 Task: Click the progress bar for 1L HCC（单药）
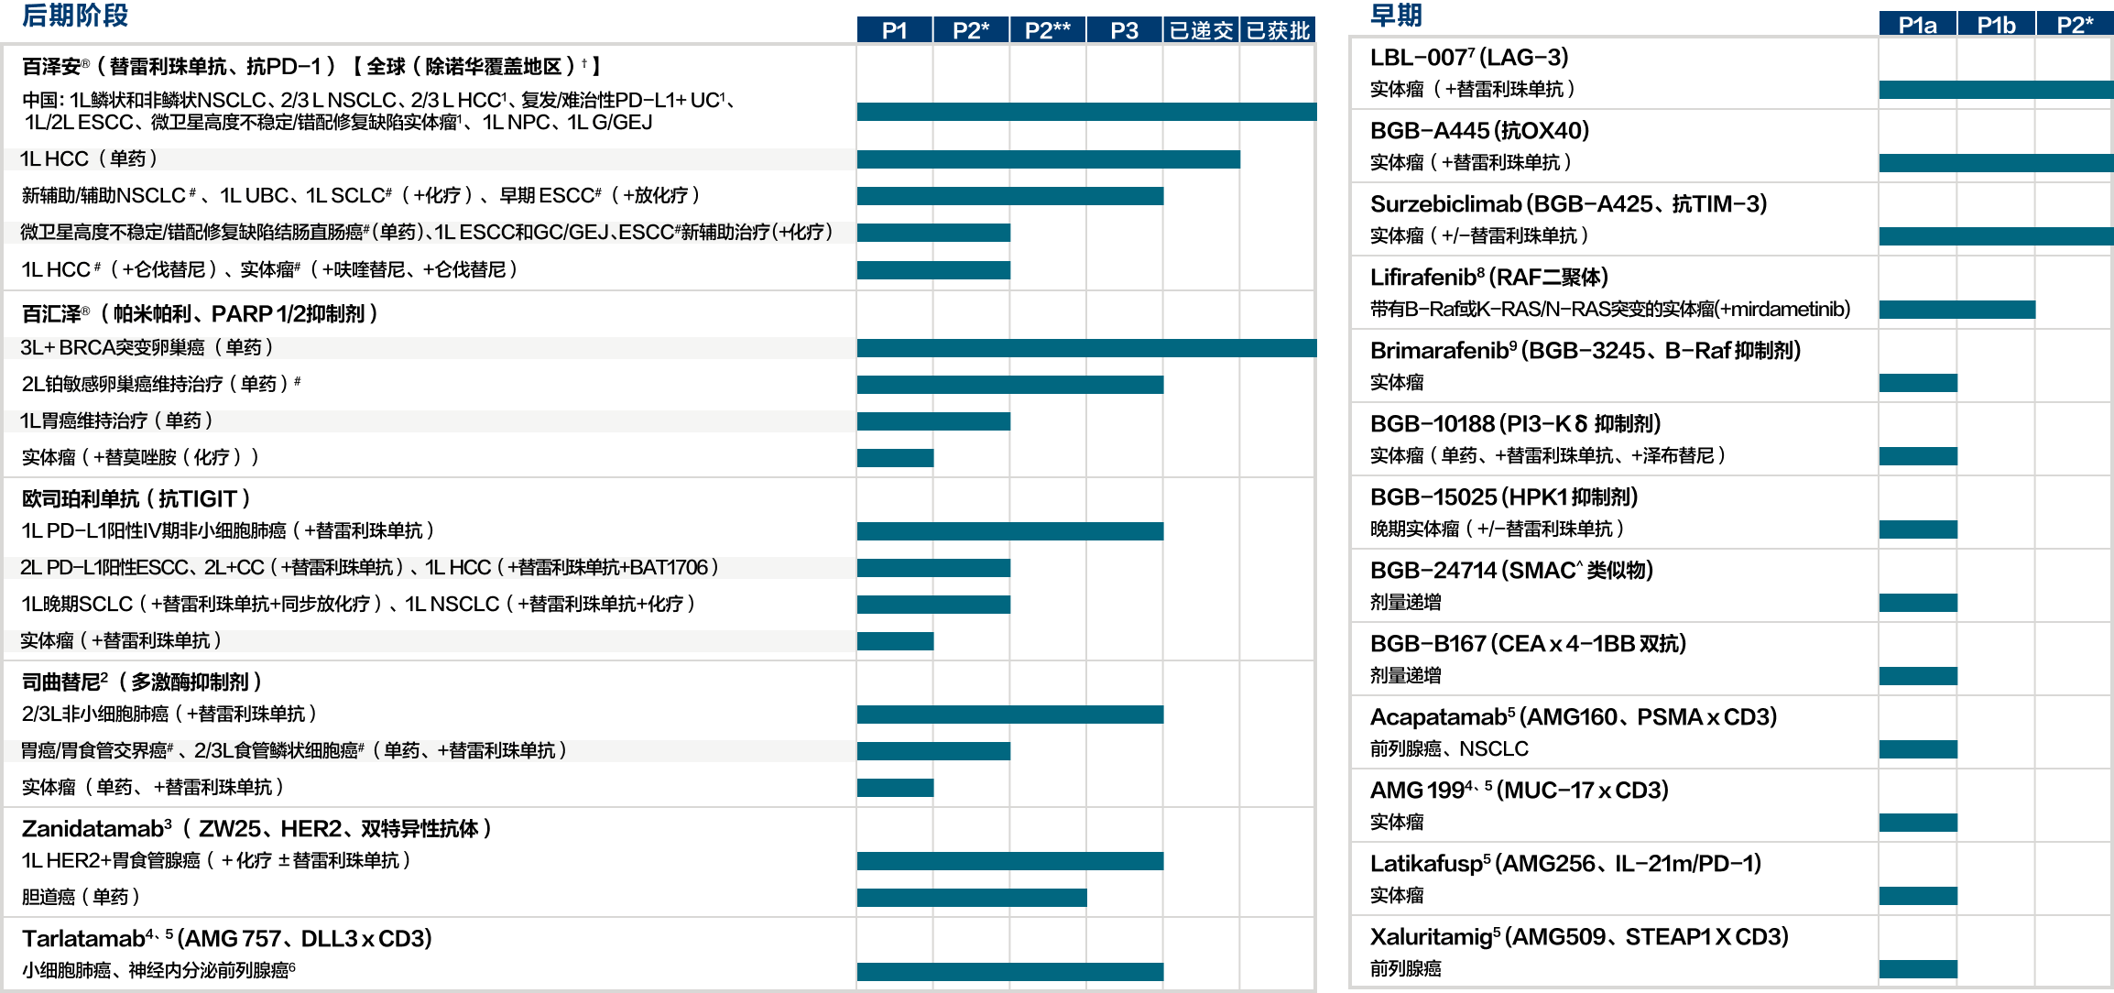pyautogui.click(x=1049, y=159)
